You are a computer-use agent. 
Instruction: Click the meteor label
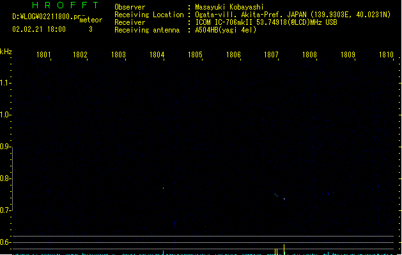pos(91,20)
